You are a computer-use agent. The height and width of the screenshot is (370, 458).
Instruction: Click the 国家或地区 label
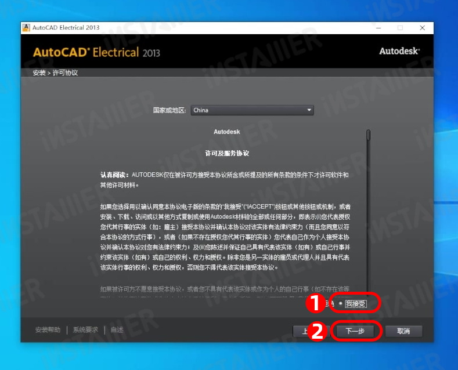pyautogui.click(x=170, y=110)
